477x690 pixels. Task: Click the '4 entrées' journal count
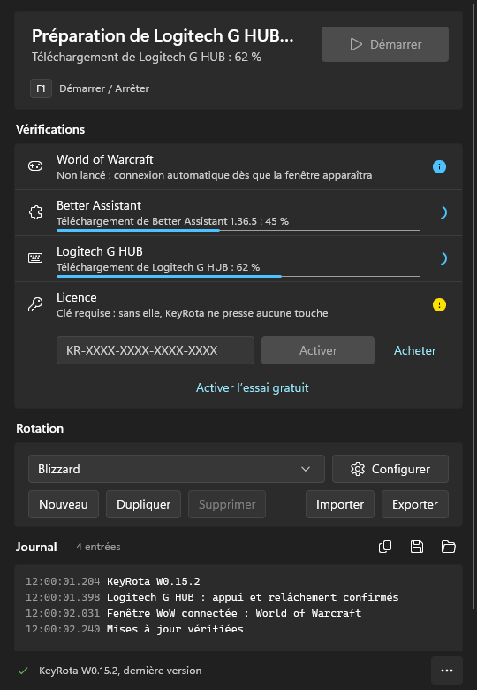click(98, 547)
